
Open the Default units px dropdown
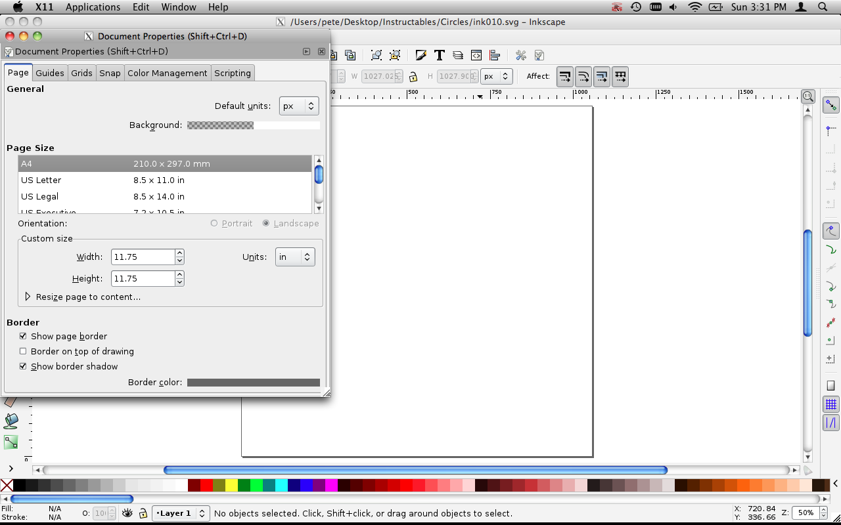click(x=299, y=106)
